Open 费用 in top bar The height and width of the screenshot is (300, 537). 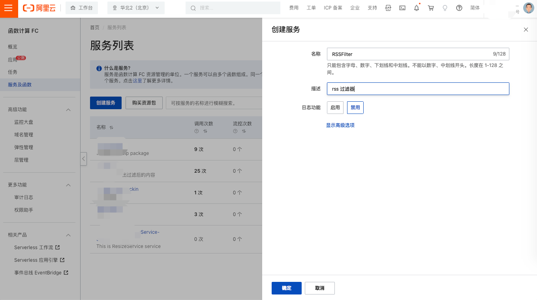pos(294,8)
